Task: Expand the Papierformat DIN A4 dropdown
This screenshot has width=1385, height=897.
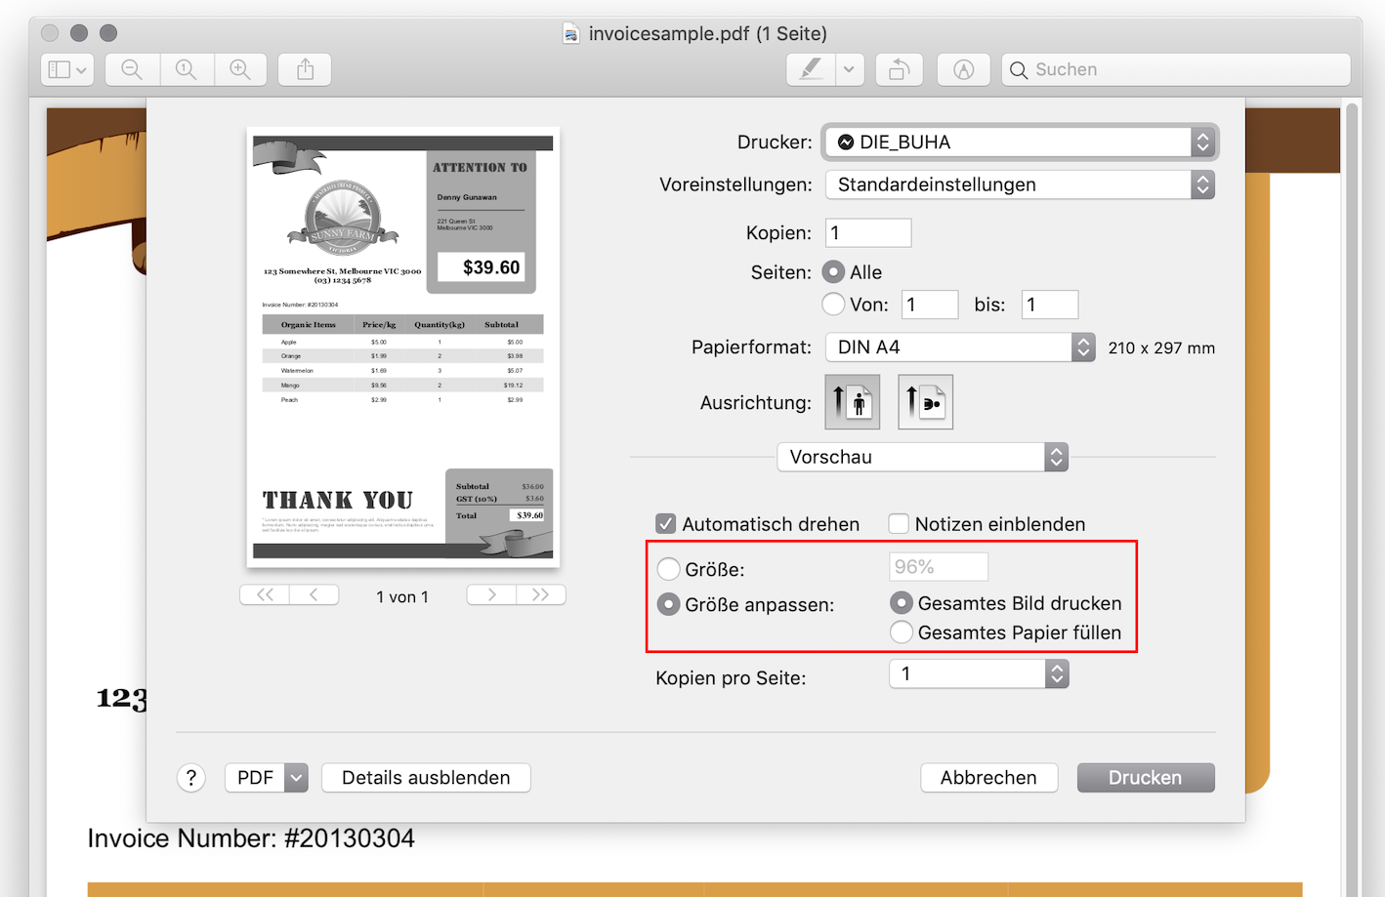Action: coord(959,347)
